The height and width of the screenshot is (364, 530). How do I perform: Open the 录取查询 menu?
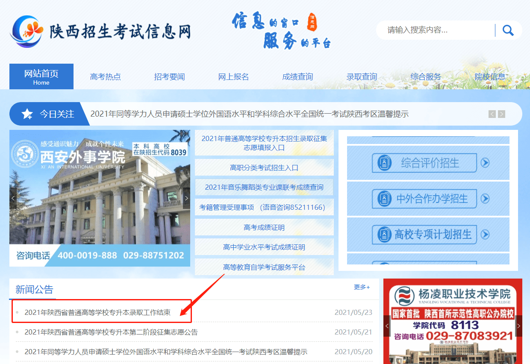tap(362, 77)
